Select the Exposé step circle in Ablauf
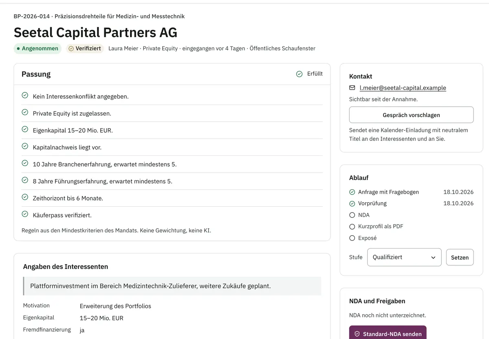This screenshot has width=489, height=339. (352, 238)
